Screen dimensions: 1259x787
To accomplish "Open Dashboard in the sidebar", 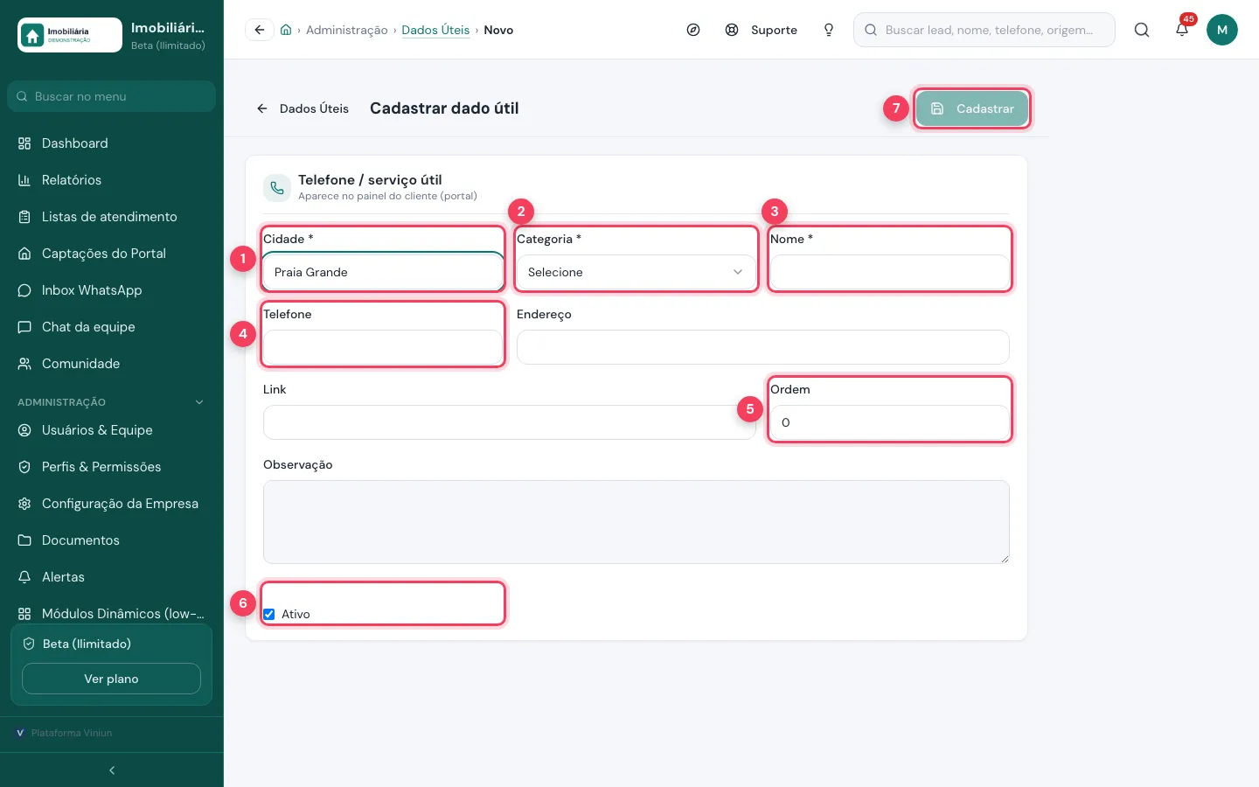I will (112, 143).
